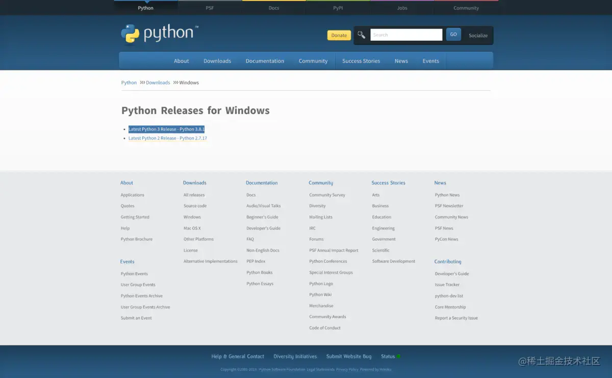Select the Community top tab
Screen dimensions: 612x378
pos(466,8)
